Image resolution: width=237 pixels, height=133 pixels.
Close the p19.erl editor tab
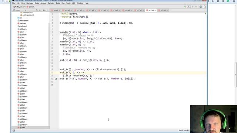point(155,10)
